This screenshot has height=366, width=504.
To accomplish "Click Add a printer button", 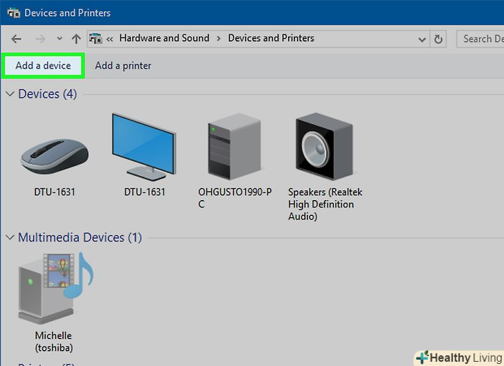I will click(x=123, y=66).
